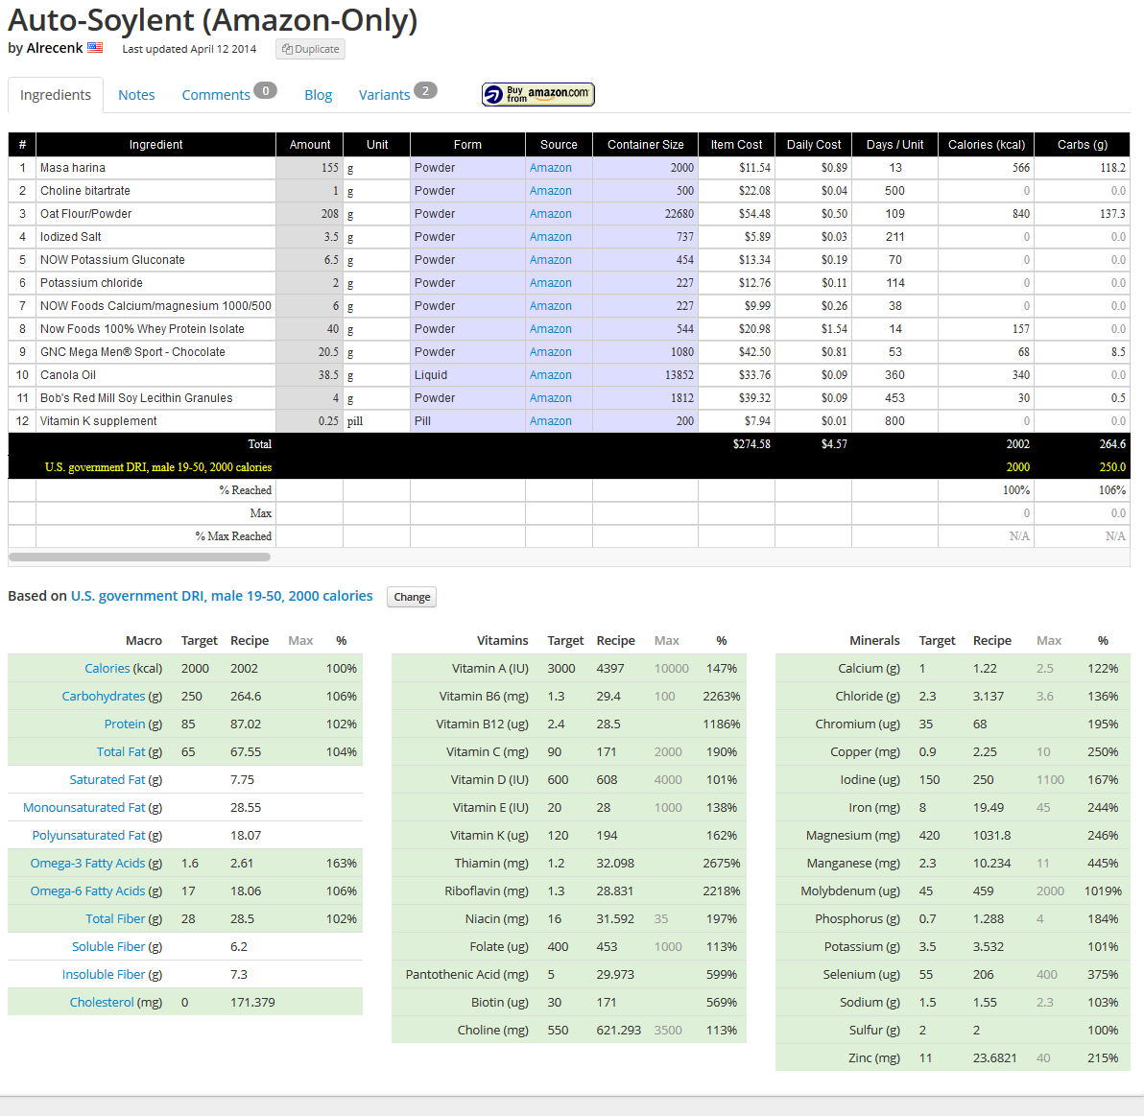1144x1116 pixels.
Task: Click the Protein macro link
Action: click(125, 724)
